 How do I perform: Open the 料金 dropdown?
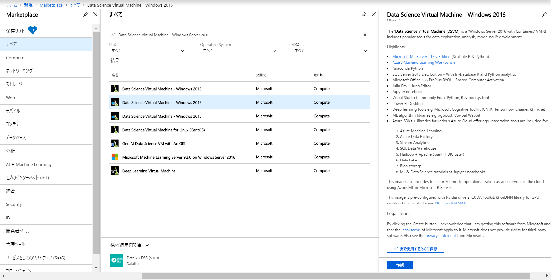point(148,51)
